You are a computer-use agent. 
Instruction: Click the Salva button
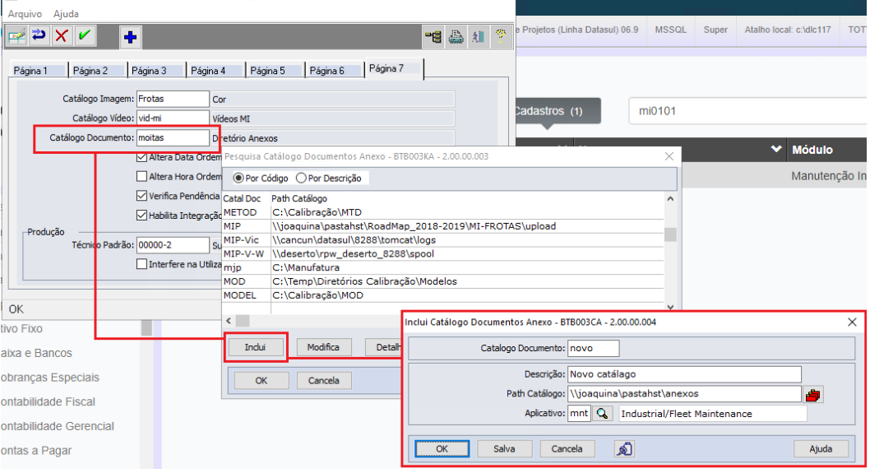click(504, 448)
